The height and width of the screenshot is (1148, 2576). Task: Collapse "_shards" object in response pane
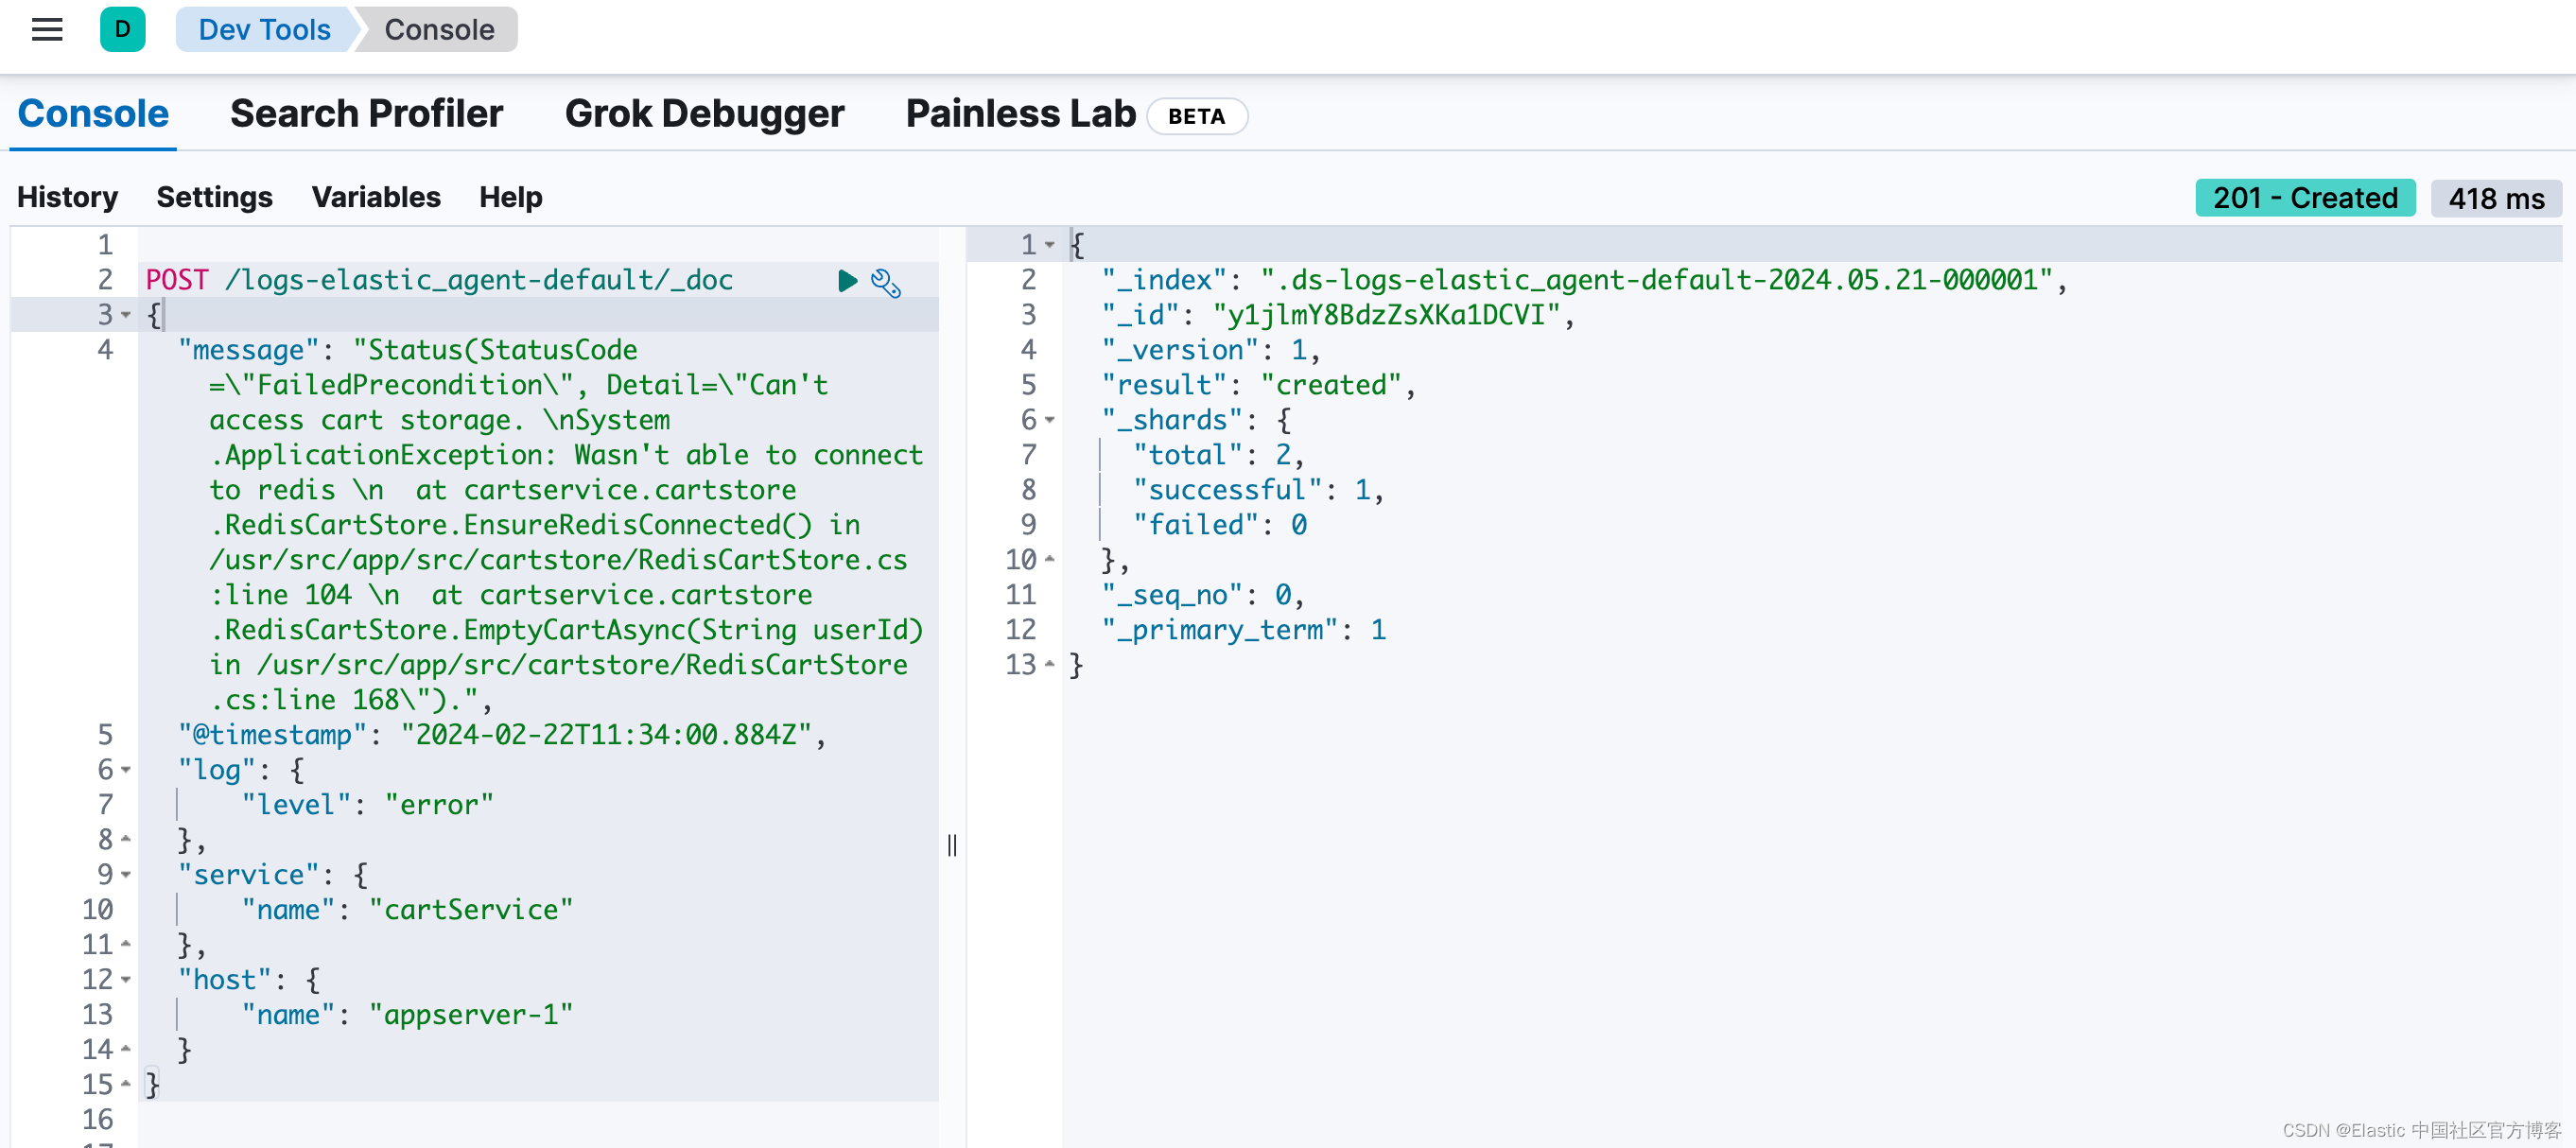[1050, 420]
